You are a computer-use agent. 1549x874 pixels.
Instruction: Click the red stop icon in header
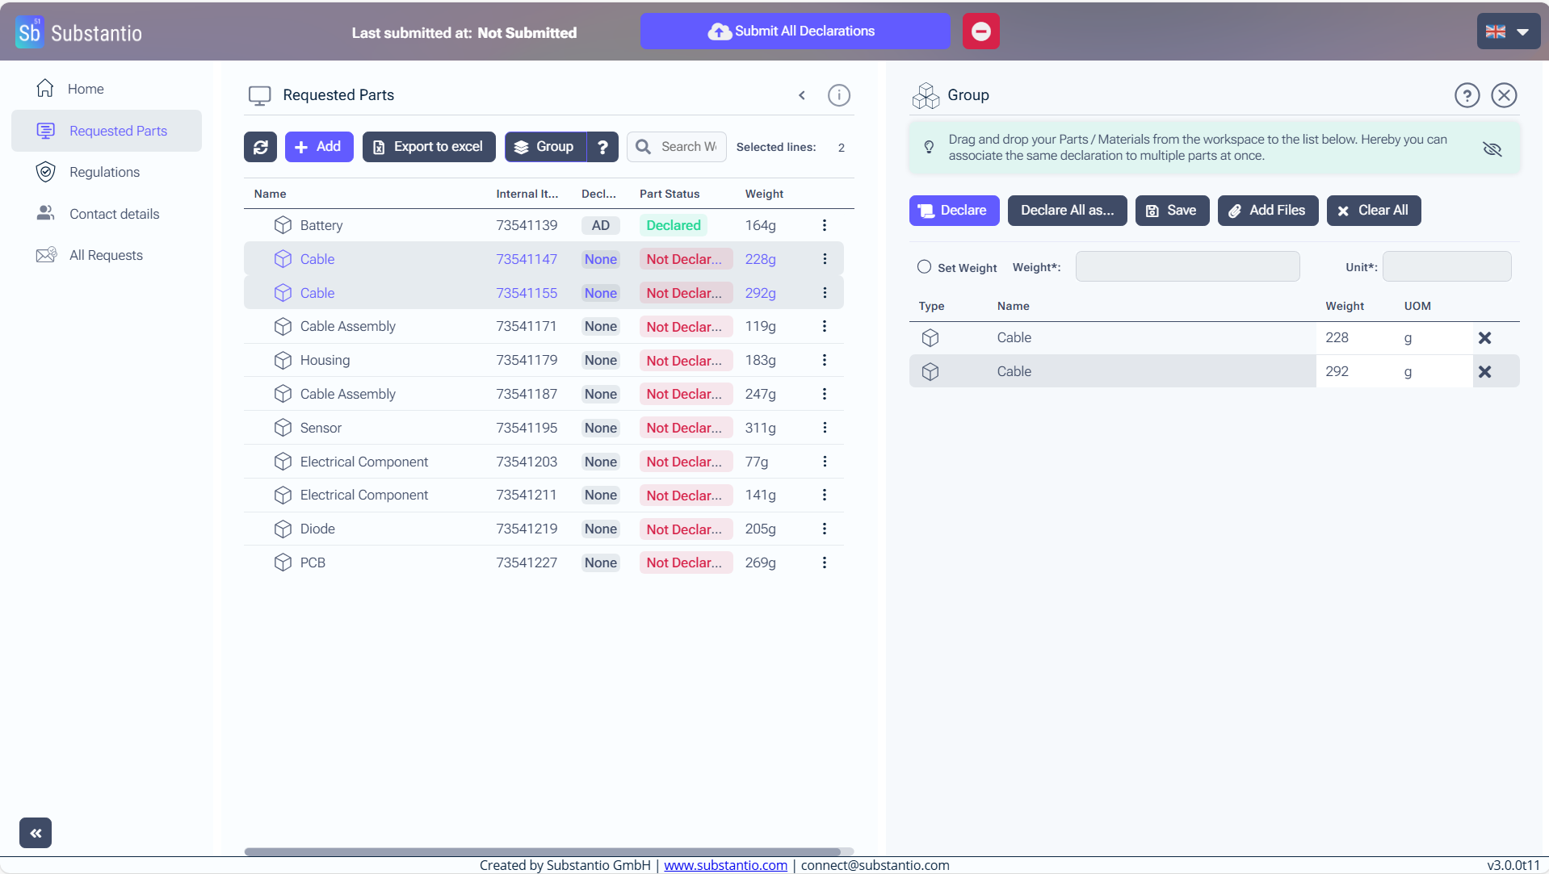pos(980,31)
